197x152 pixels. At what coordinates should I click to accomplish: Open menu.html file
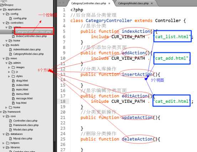[x=22, y=94]
